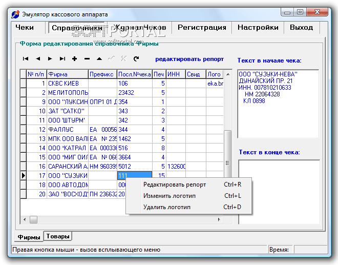Screen dimensions: 338x265
Task: Click the horizontal scrollbar thumb
Action: [x=33, y=220]
